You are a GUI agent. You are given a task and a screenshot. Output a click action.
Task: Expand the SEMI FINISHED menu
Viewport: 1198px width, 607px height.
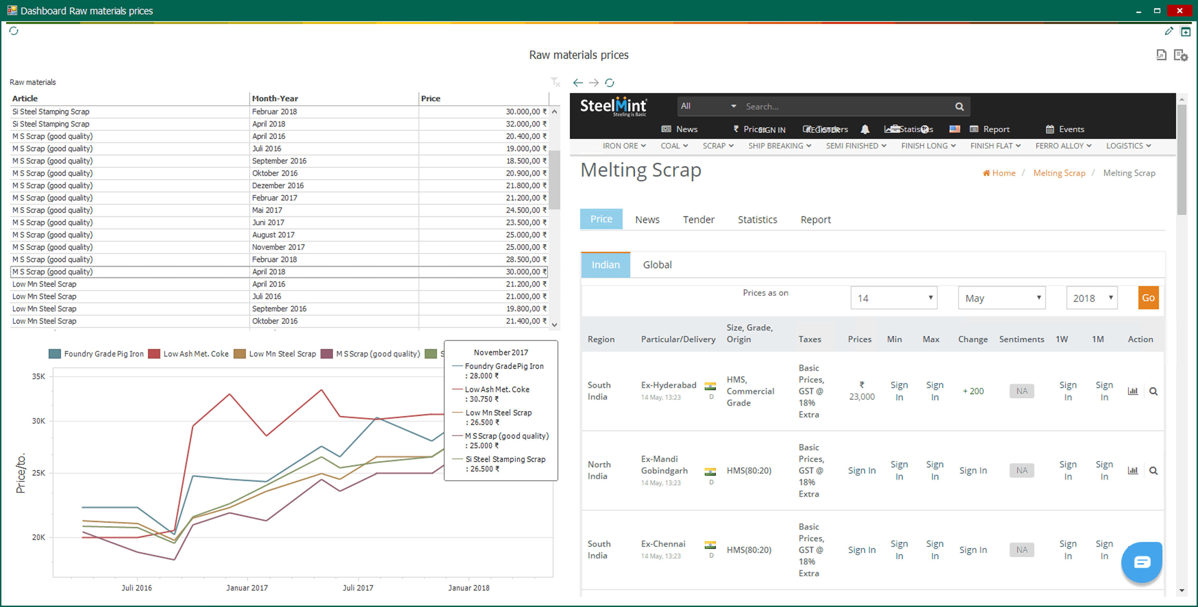pos(856,145)
